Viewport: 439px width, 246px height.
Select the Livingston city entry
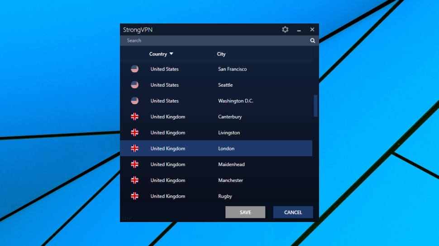click(229, 133)
